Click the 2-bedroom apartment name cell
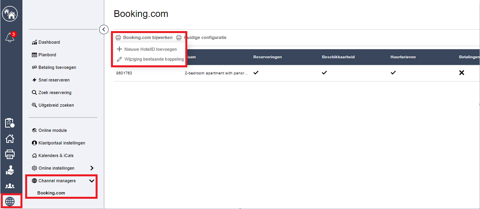Viewport: 480px width, 209px height. point(216,73)
